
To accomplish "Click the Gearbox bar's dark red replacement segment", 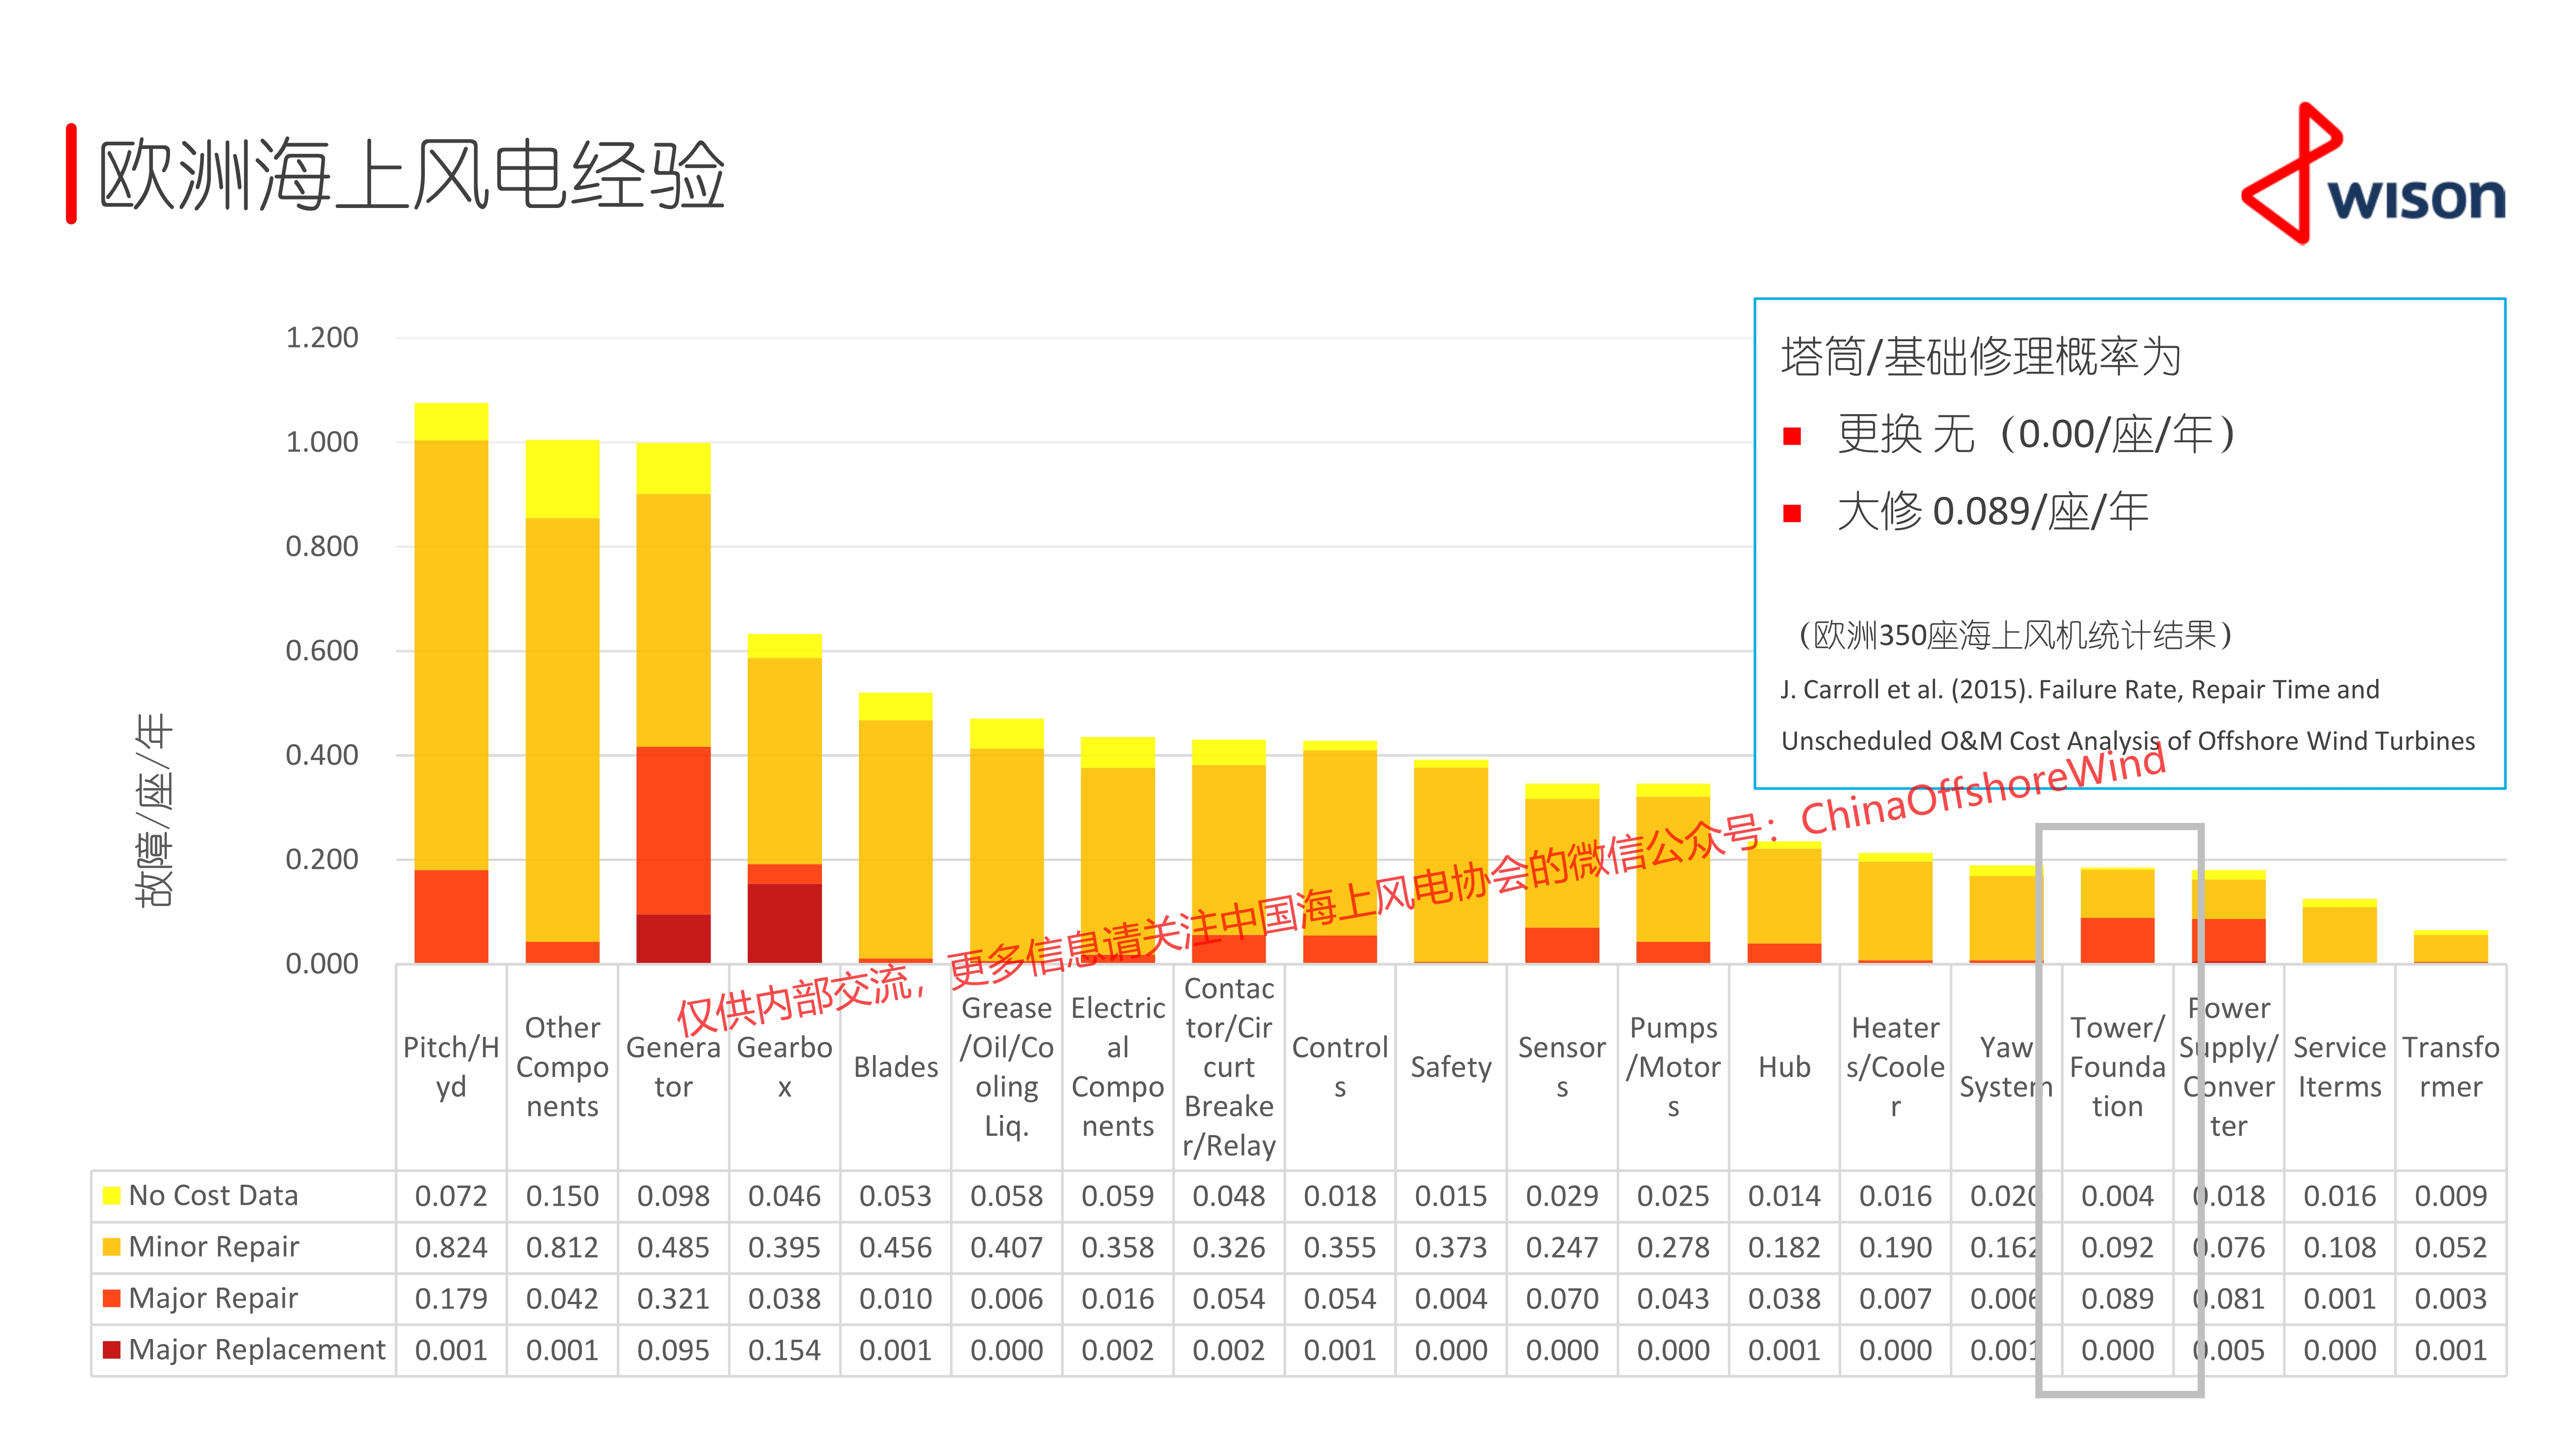I will click(x=784, y=923).
